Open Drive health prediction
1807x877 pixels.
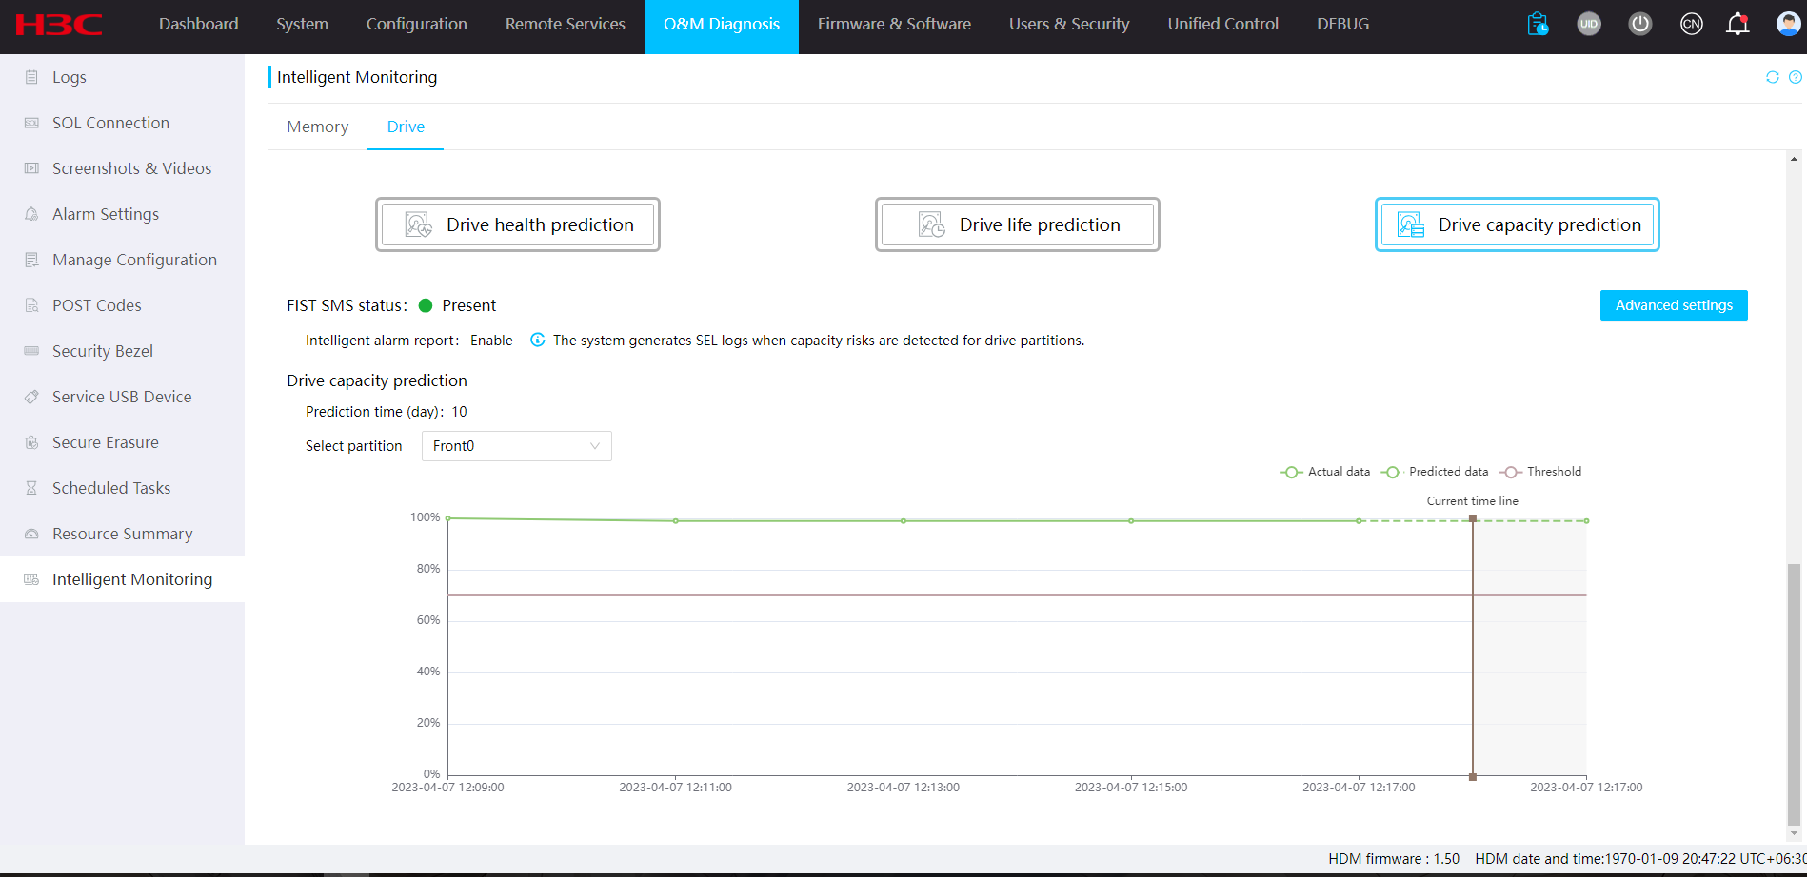click(518, 224)
